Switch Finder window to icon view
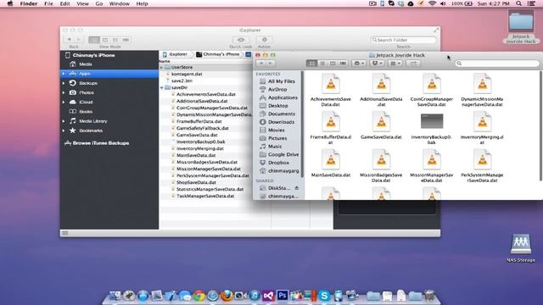Image resolution: width=543 pixels, height=305 pixels. (x=311, y=64)
